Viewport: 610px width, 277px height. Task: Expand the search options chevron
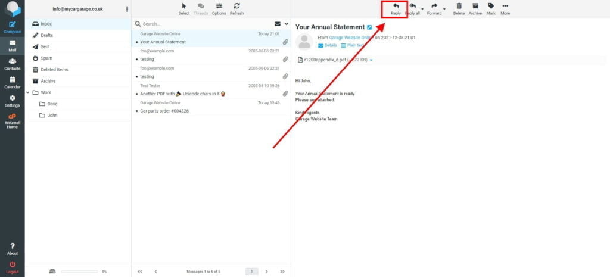pyautogui.click(x=287, y=24)
